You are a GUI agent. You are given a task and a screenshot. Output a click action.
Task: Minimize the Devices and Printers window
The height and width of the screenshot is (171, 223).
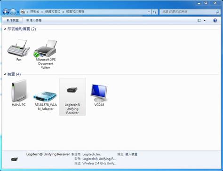[199, 3]
